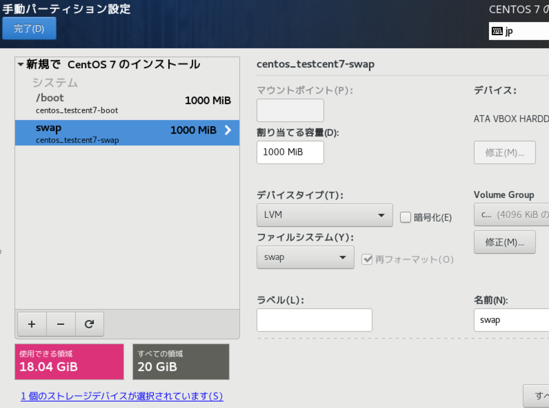Click the cut-off button at bottom right
Screen dimensions: 549x408
536,396
